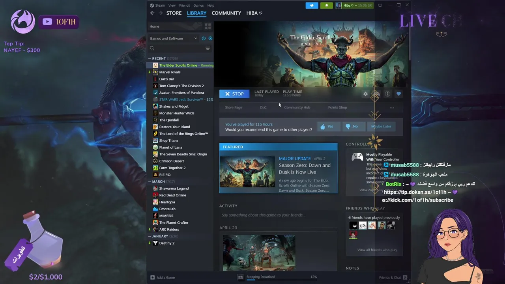The width and height of the screenshot is (505, 284).
Task: Select The Elder Scrolls Online entry
Action: pyautogui.click(x=181, y=65)
